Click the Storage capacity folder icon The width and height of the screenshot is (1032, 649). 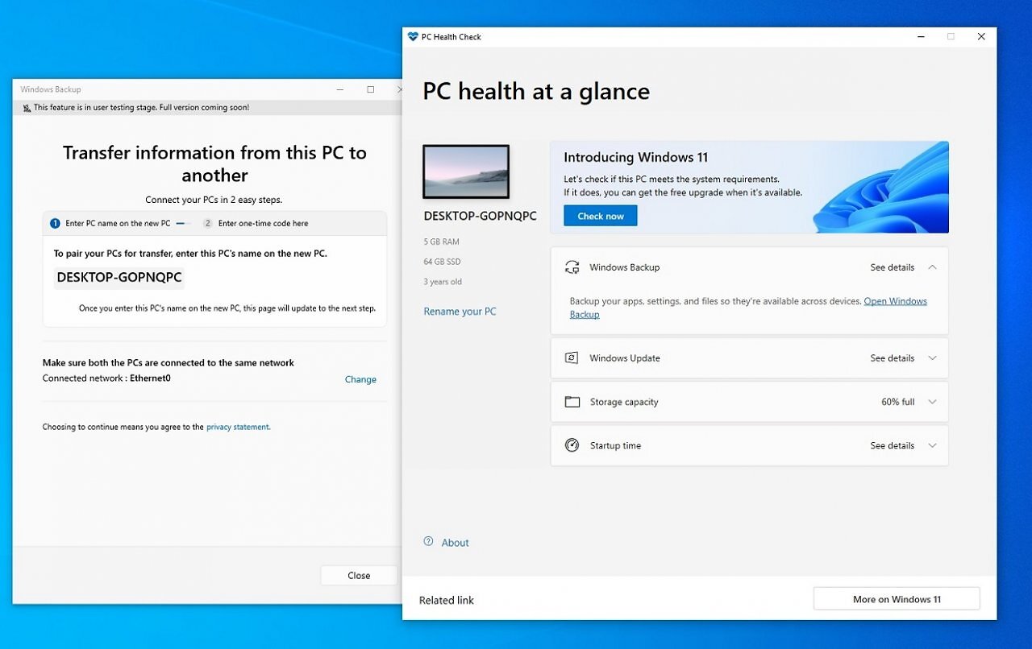pos(572,402)
